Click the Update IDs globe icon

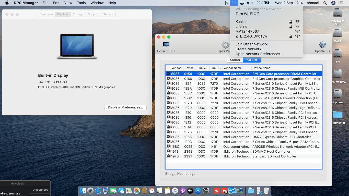coord(322,45)
